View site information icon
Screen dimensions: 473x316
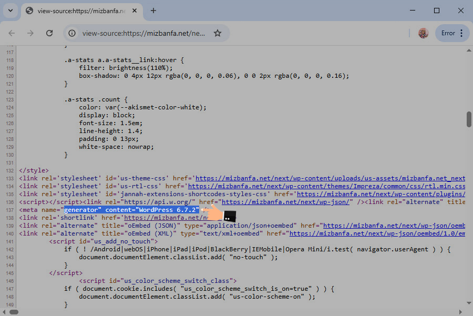click(72, 33)
